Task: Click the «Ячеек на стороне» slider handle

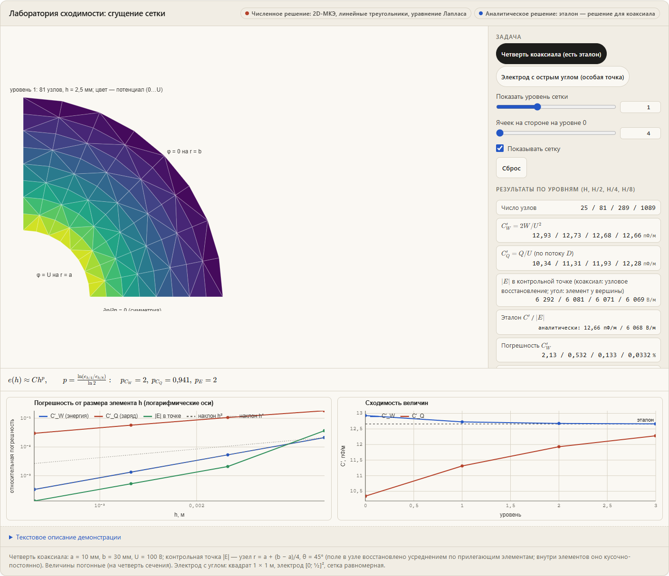Action: point(500,133)
